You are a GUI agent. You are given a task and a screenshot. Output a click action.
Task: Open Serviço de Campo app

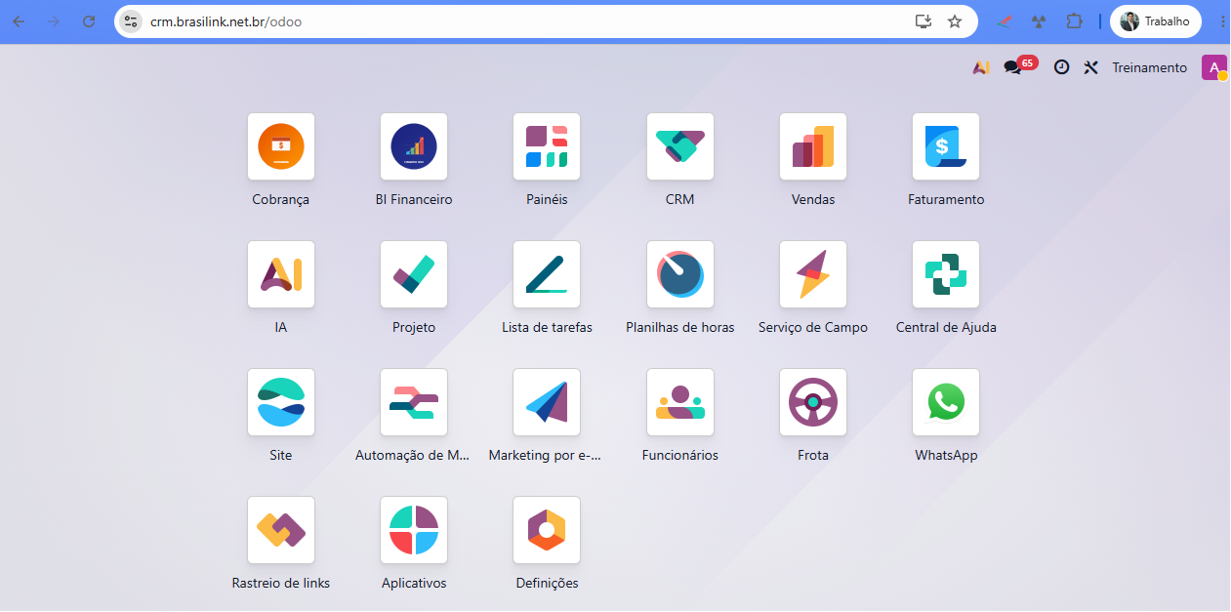coord(813,274)
